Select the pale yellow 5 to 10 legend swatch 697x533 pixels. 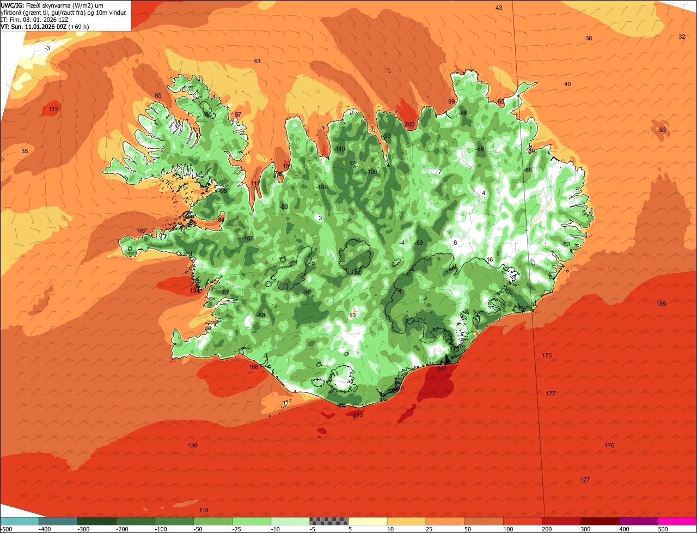pos(367,520)
